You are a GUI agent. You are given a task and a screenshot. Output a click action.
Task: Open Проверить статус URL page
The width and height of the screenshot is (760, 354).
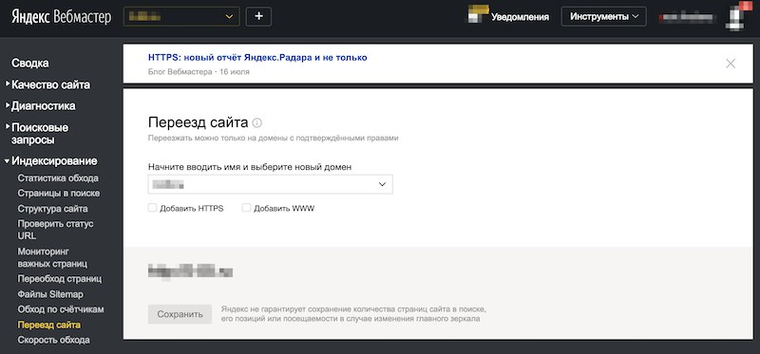(56, 230)
